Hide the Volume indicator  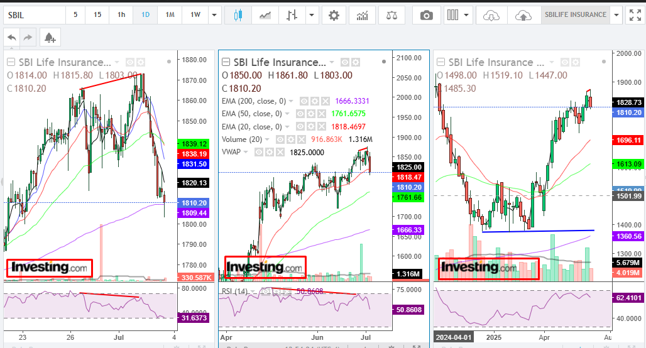[280, 139]
